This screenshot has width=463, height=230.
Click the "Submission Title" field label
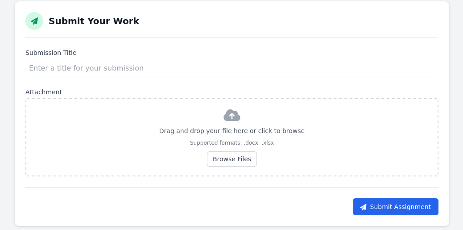pos(51,53)
